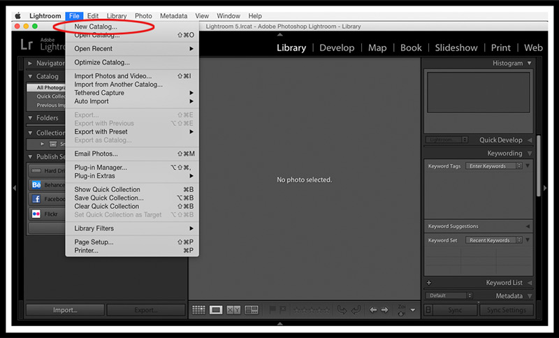Choose Open Catalog menu item
This screenshot has height=338, width=559.
pos(132,35)
